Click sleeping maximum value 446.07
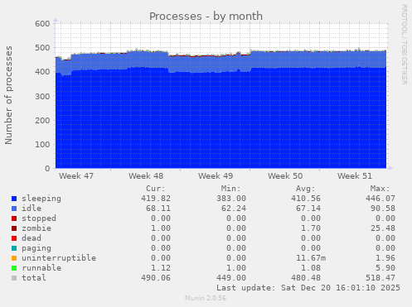Image resolution: width=412 pixels, height=307 pixels. 380,199
